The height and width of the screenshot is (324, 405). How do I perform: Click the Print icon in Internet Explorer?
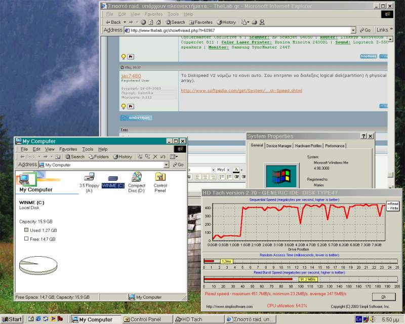point(255,22)
